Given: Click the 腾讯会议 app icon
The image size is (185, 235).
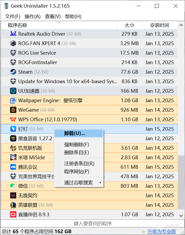Looking at the screenshot, I should click(13, 167).
